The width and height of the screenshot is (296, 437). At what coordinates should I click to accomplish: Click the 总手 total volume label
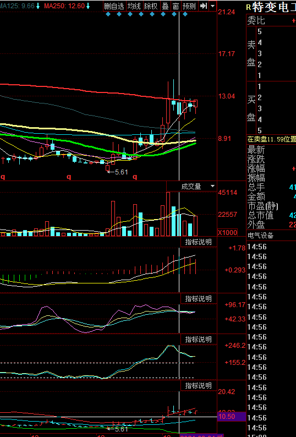256,187
